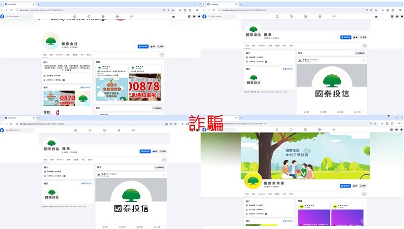This screenshot has width=404, height=229.
Task: Open notifications bell in the 國泰金控 window
Action: pos(199,17)
